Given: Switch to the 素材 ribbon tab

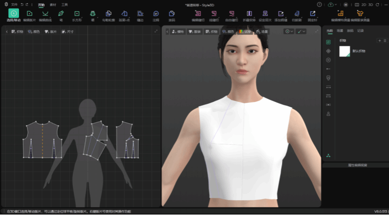Looking at the screenshot, I should tap(53, 4).
